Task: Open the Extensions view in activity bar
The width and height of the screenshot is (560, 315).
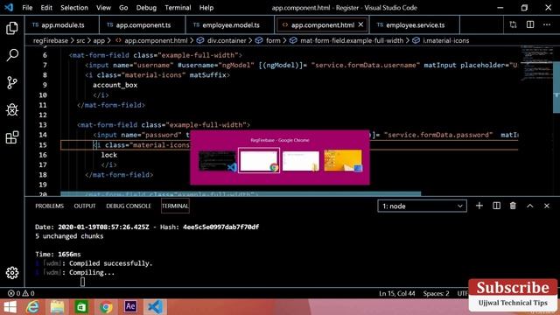Action: 12,137
